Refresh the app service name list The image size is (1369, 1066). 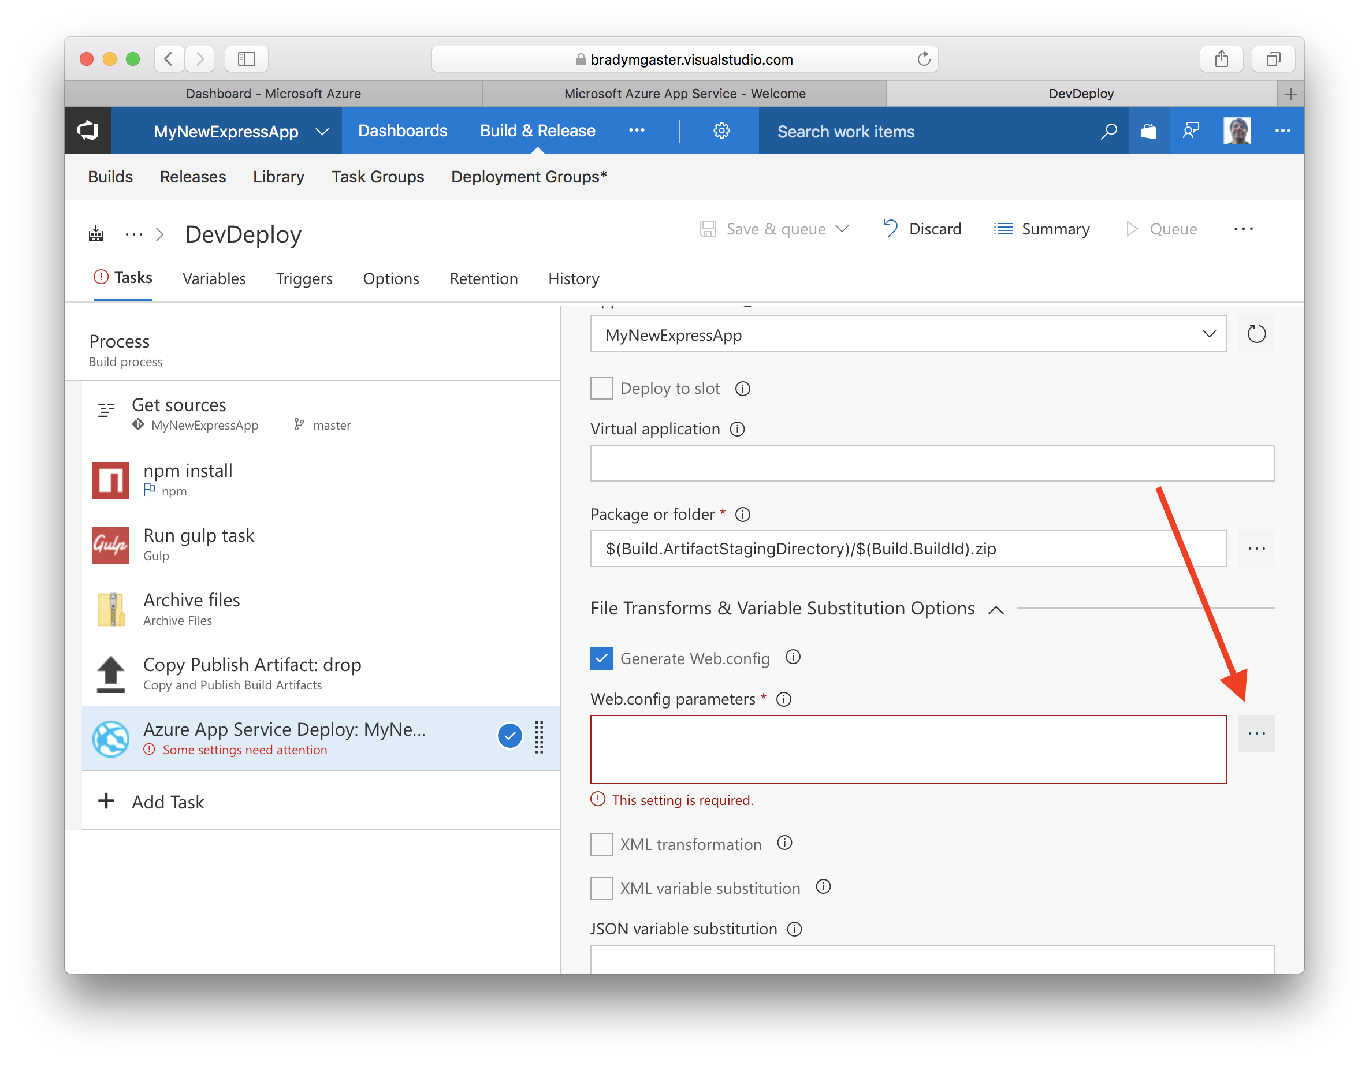1256,334
